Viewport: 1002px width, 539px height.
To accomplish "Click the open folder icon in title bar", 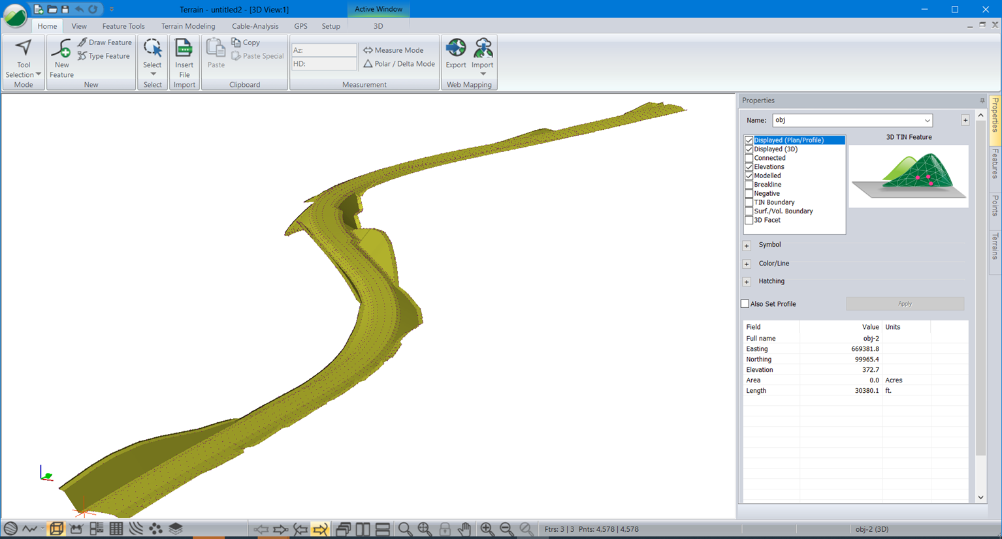I will [x=52, y=9].
